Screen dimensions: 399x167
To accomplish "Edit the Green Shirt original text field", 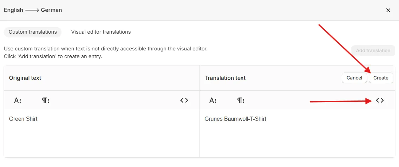I will click(102, 133).
